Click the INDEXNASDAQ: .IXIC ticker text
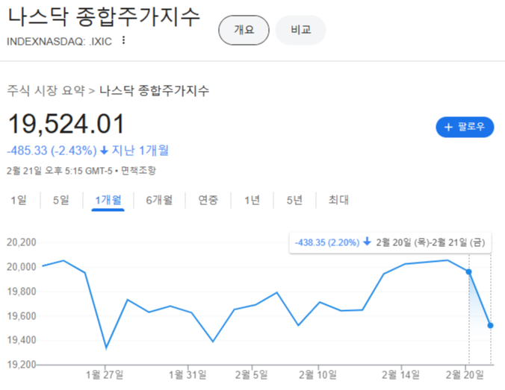Viewport: 505px width, 390px height. (x=59, y=42)
